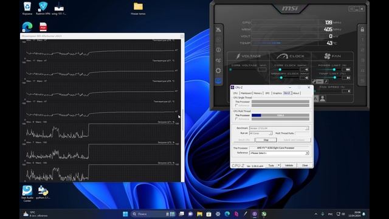Click the Tools button in CPU-Z
The width and height of the screenshot is (389, 219).
click(x=271, y=165)
